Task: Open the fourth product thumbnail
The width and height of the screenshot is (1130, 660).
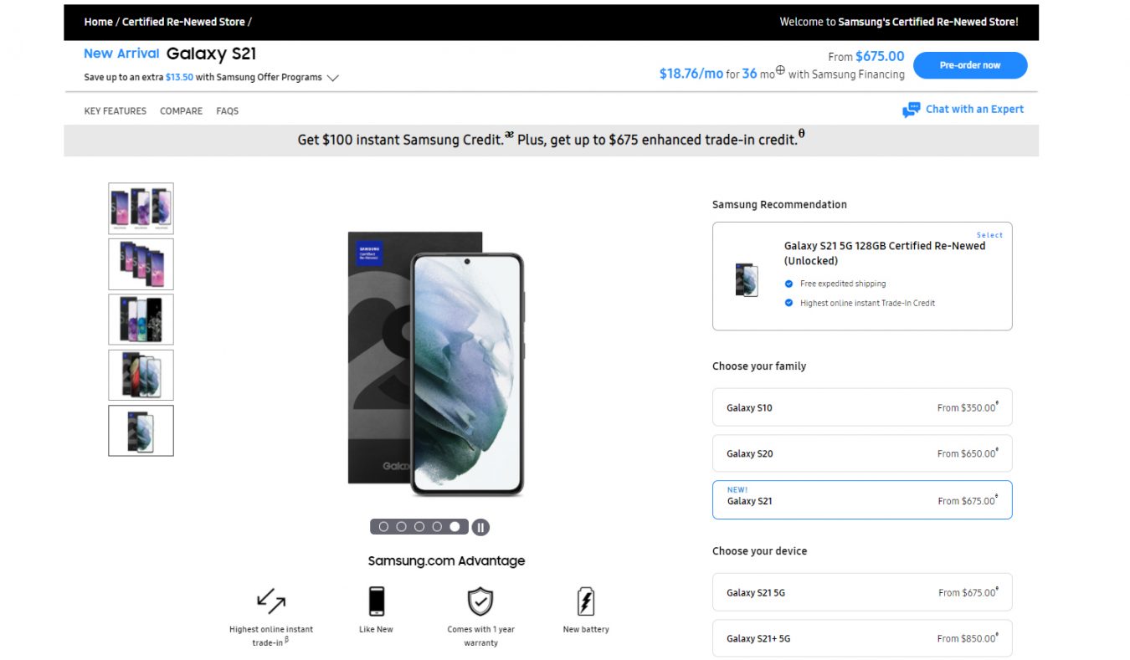Action: pyautogui.click(x=141, y=375)
